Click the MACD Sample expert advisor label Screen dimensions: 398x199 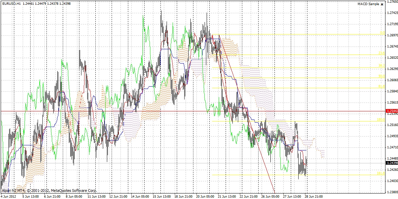pos(368,4)
